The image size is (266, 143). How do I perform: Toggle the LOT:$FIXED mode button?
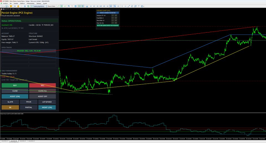click(47, 102)
